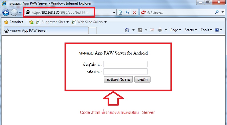The image size is (227, 125).
Task: Click the paw site icon in address bar
Action: point(28,13)
